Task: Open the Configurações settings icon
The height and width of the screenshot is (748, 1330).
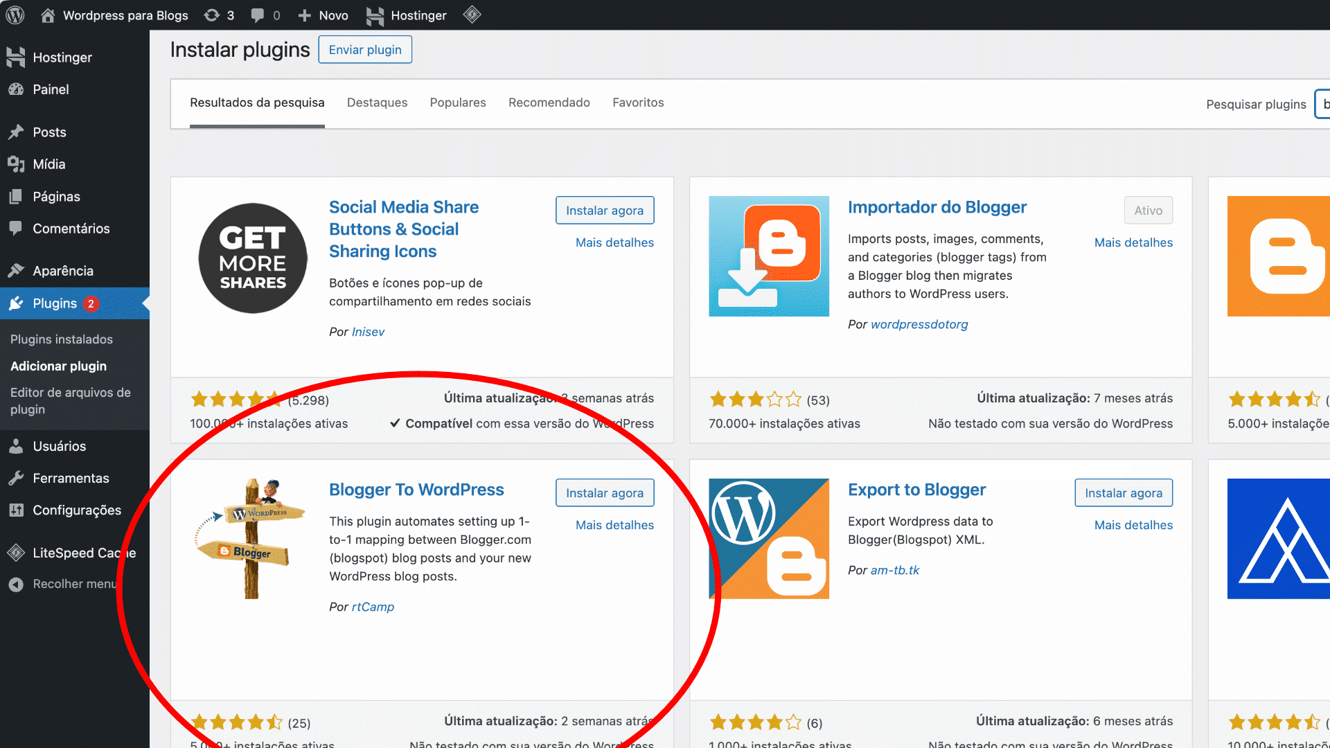Action: tap(16, 510)
